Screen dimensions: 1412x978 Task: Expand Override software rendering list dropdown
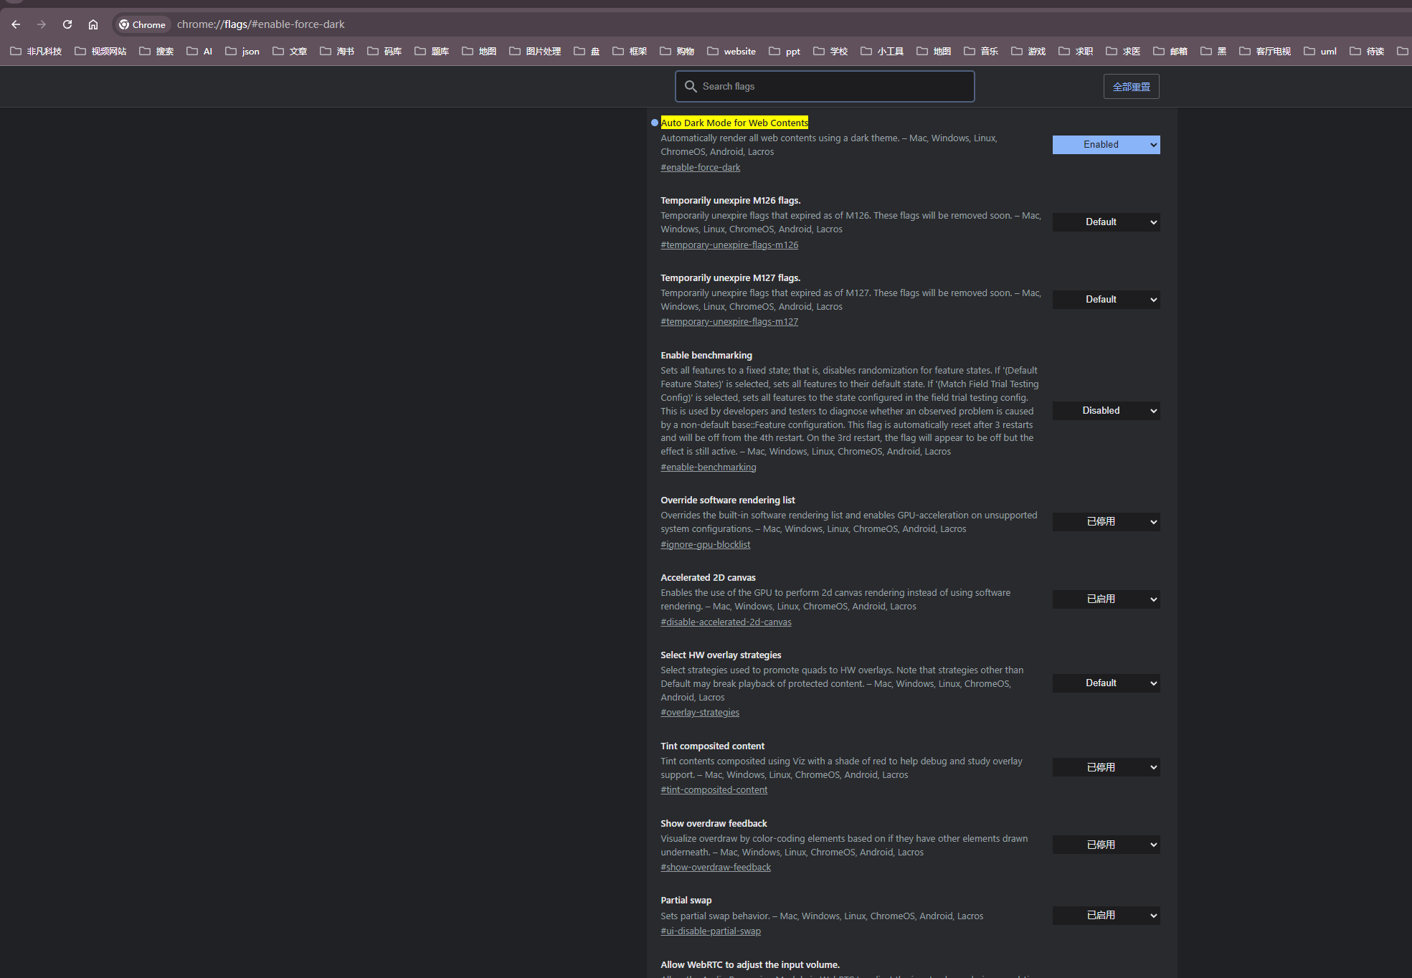(1105, 521)
